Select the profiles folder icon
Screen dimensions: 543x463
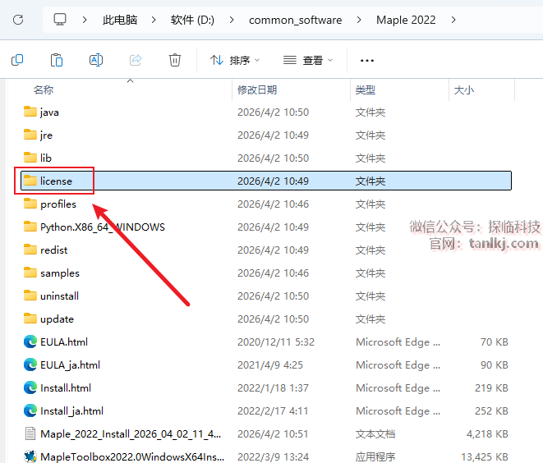pyautogui.click(x=30, y=204)
